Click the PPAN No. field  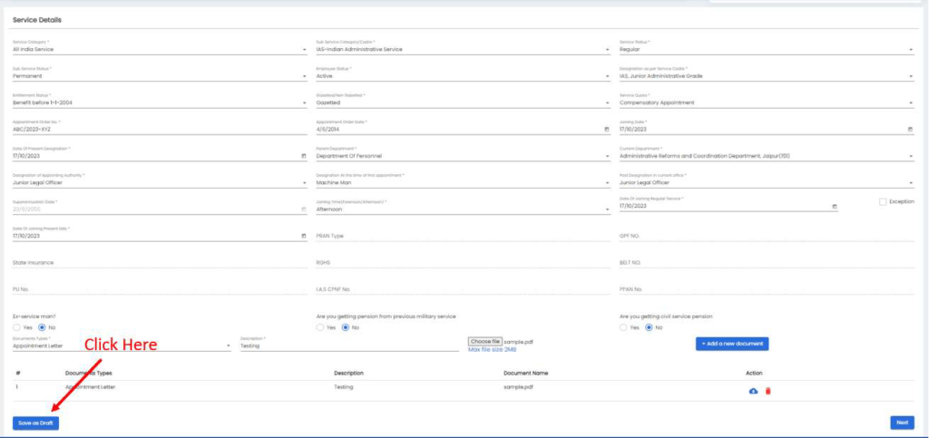[x=766, y=289]
